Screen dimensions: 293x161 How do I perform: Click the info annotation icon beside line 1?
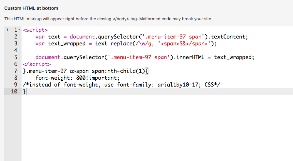coord(7,30)
